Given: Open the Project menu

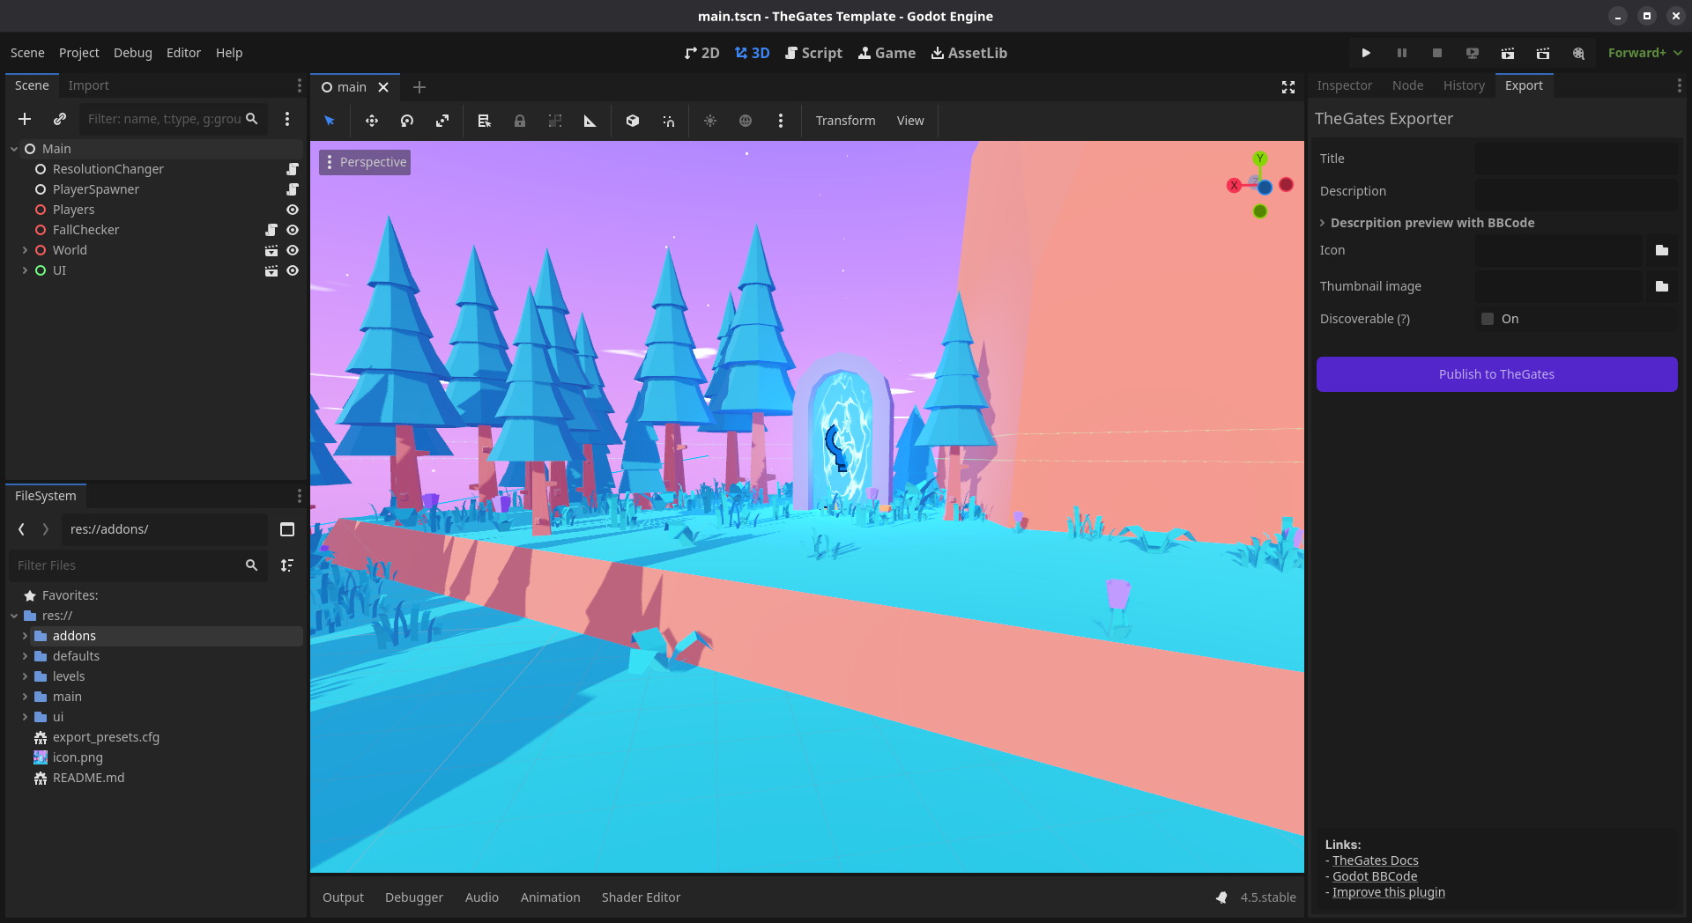Looking at the screenshot, I should pyautogui.click(x=78, y=53).
